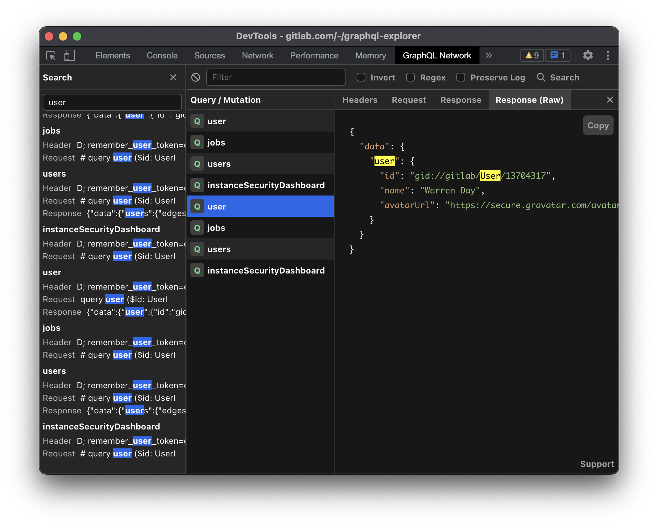Image resolution: width=658 pixels, height=526 pixels.
Task: Select the first instanceSecurityDashboard query row
Action: [x=260, y=185]
